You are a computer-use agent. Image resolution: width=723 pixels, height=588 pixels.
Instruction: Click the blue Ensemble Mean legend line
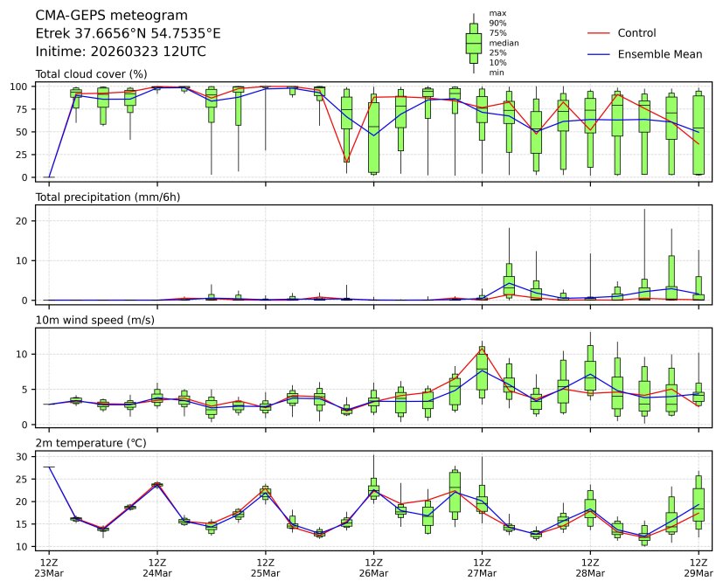[x=597, y=54]
